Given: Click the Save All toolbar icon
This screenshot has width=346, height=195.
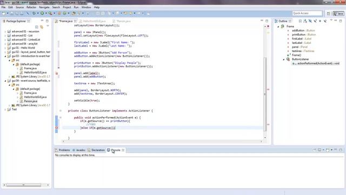Looking at the screenshot, I should point(17,14).
